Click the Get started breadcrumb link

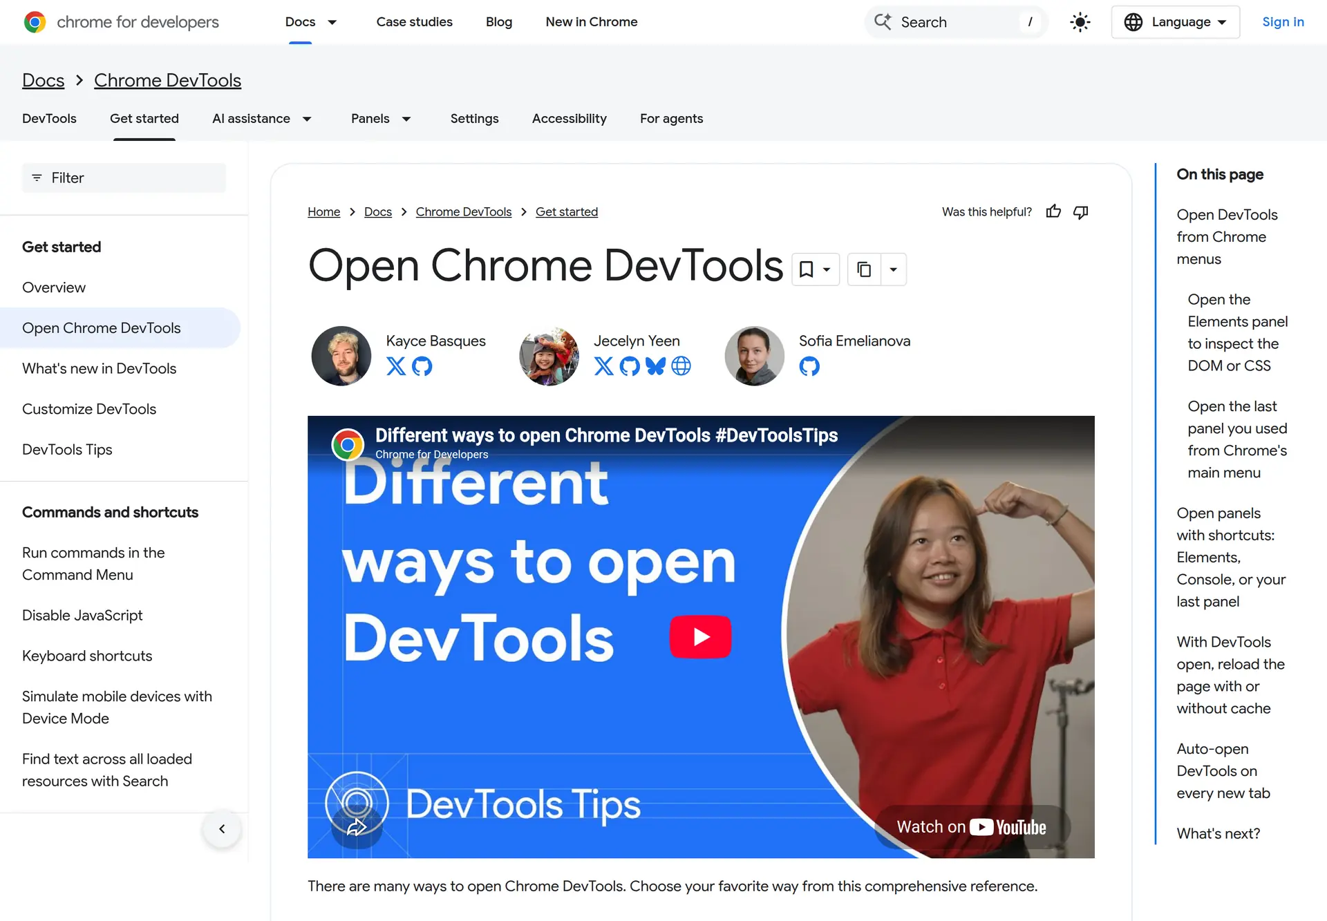[x=567, y=212]
